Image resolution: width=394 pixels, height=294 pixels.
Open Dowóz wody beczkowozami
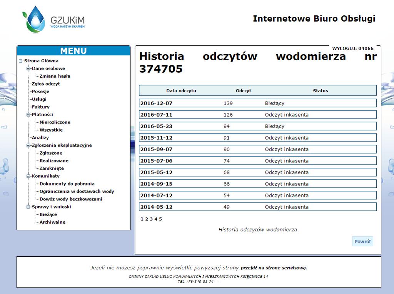click(71, 199)
